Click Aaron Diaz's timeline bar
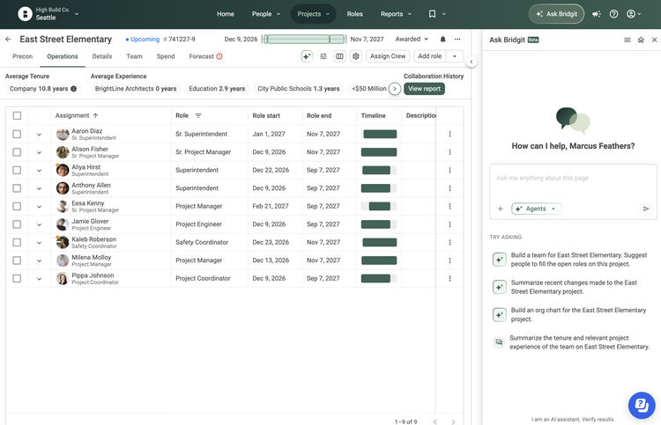Viewport: 661px width, 425px height. click(x=380, y=135)
